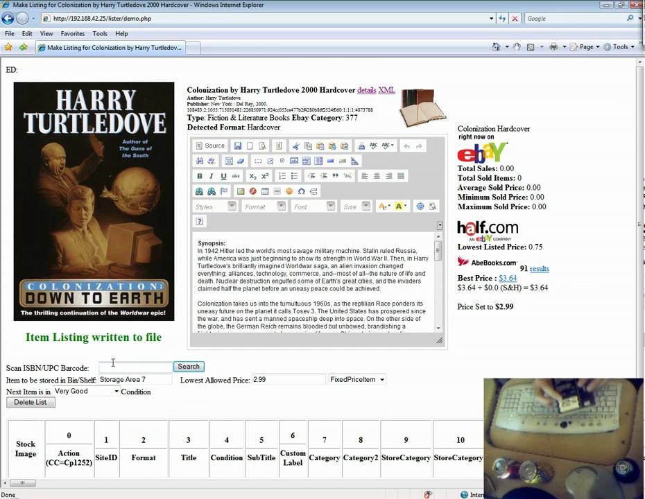
Task: Click the Undo arrow in editor
Action: point(407,146)
